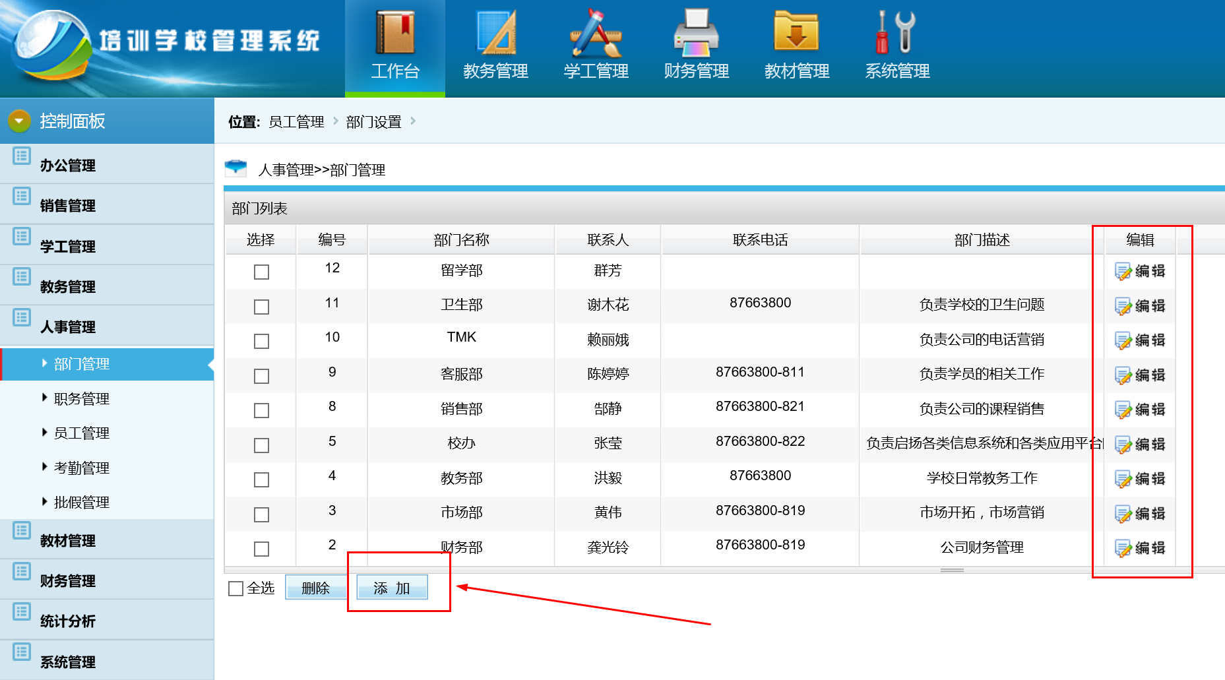Click edit icon for 留学部 row
The width and height of the screenshot is (1225, 680).
point(1123,272)
